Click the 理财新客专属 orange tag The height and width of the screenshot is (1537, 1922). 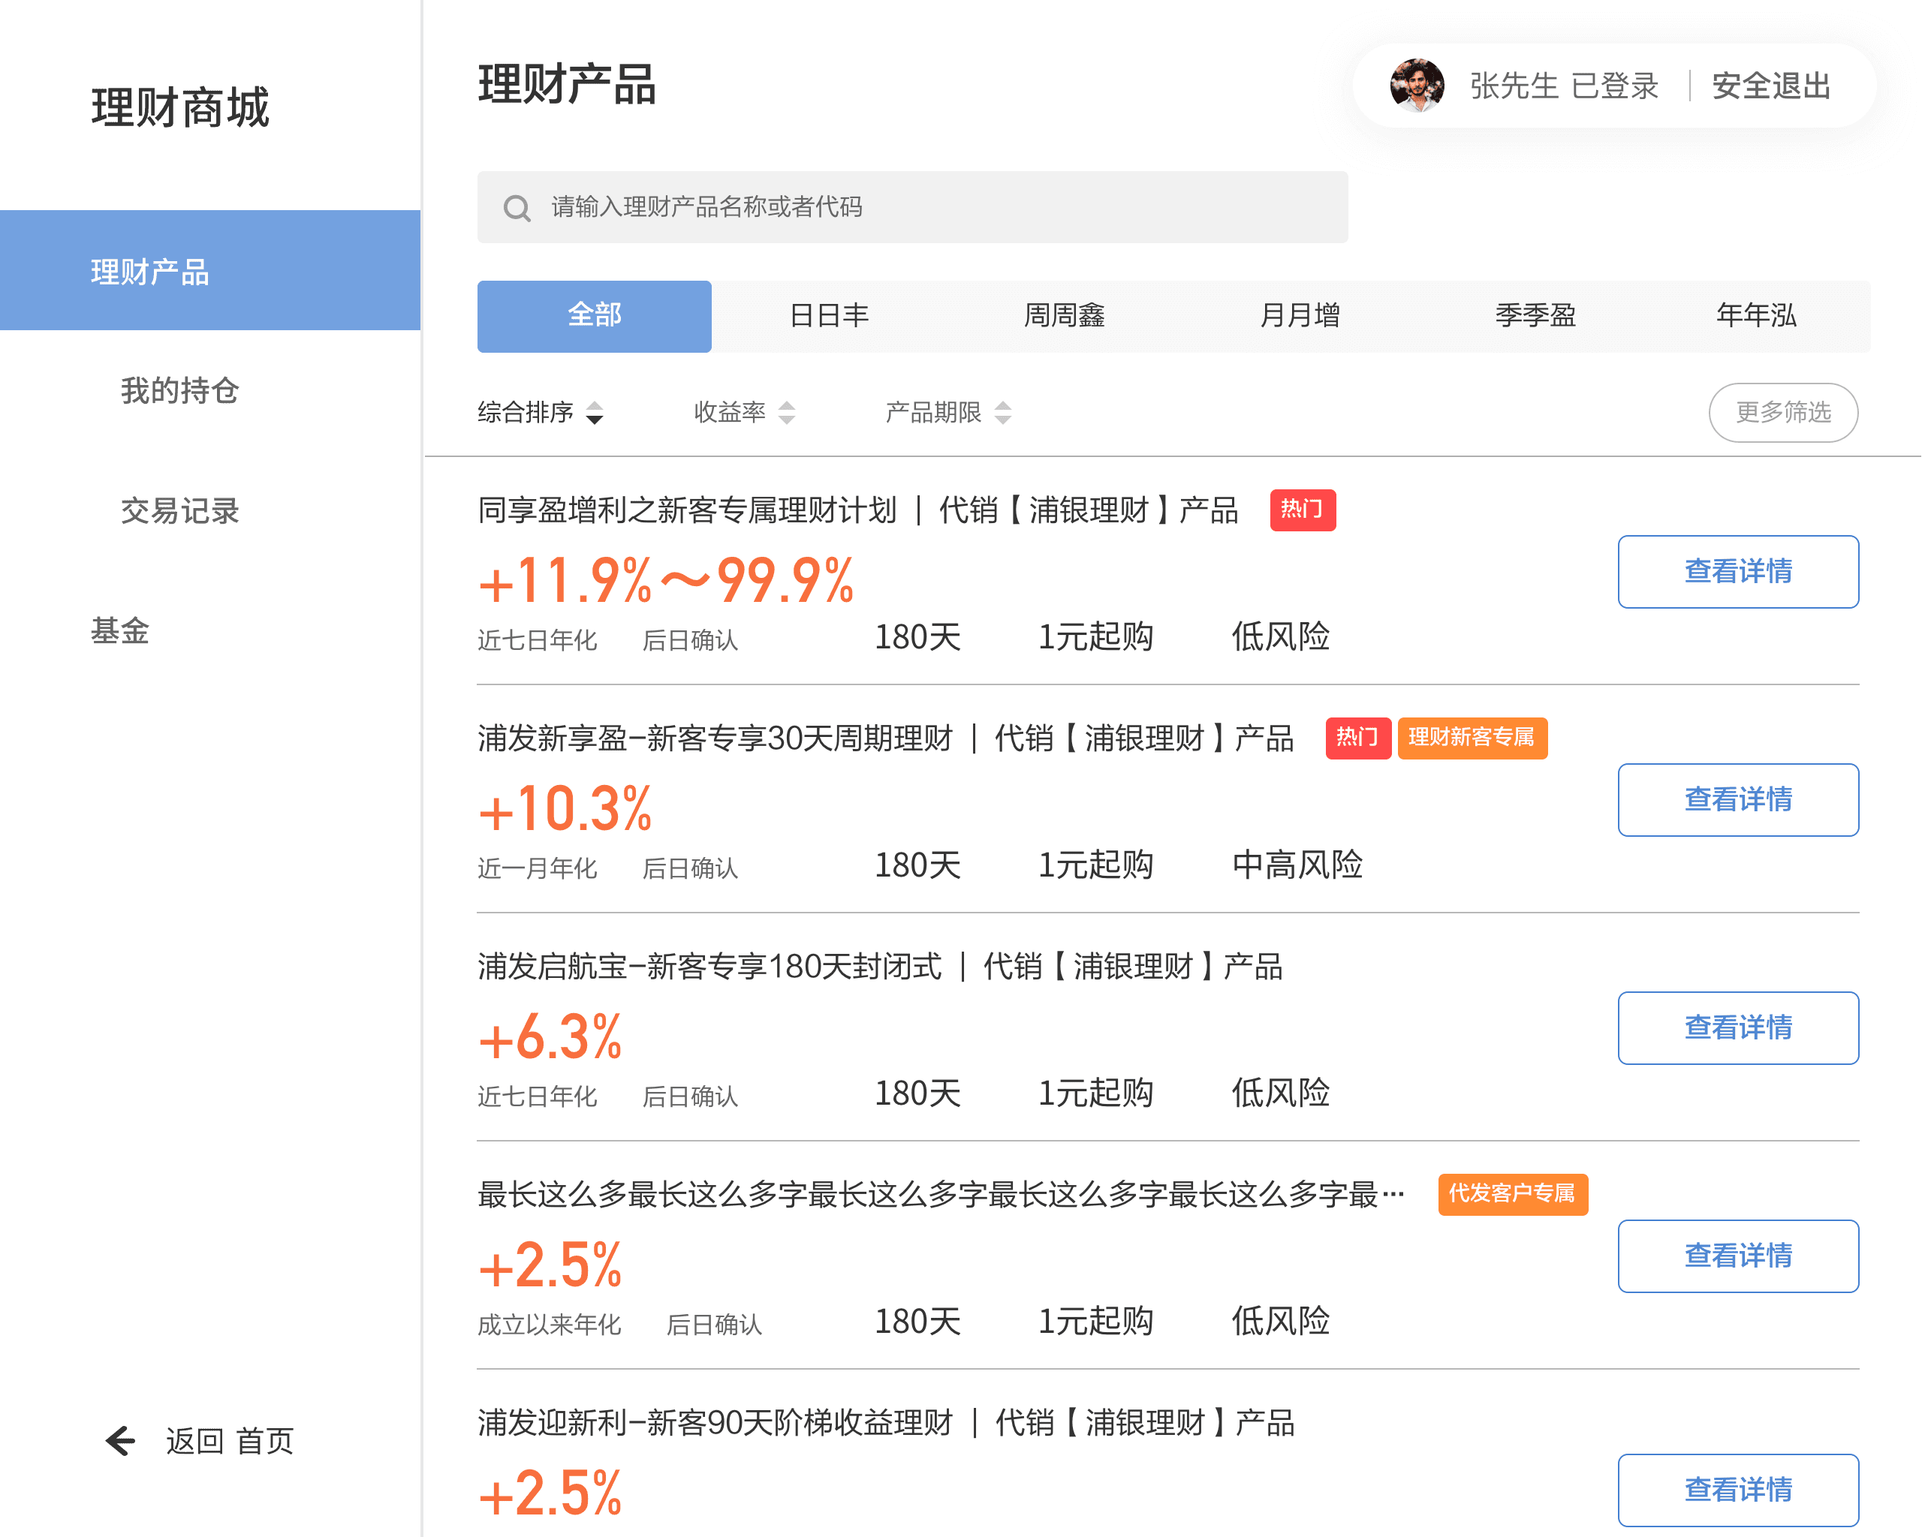[x=1472, y=738]
